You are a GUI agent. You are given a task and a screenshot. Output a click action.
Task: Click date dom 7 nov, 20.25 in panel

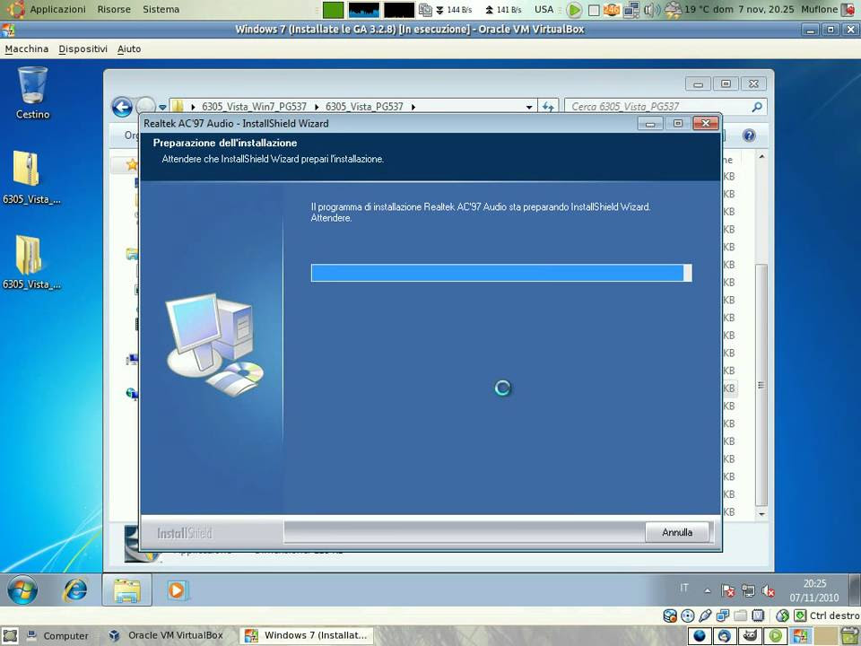click(x=753, y=9)
